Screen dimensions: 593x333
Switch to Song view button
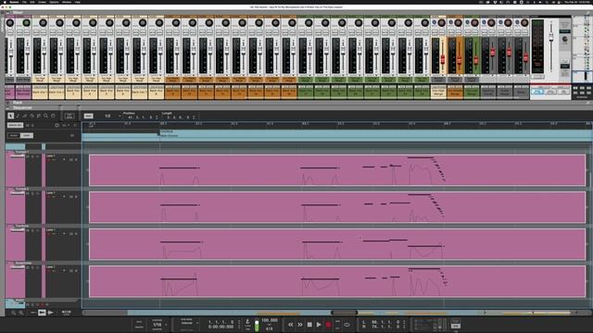pyautogui.click(x=27, y=136)
